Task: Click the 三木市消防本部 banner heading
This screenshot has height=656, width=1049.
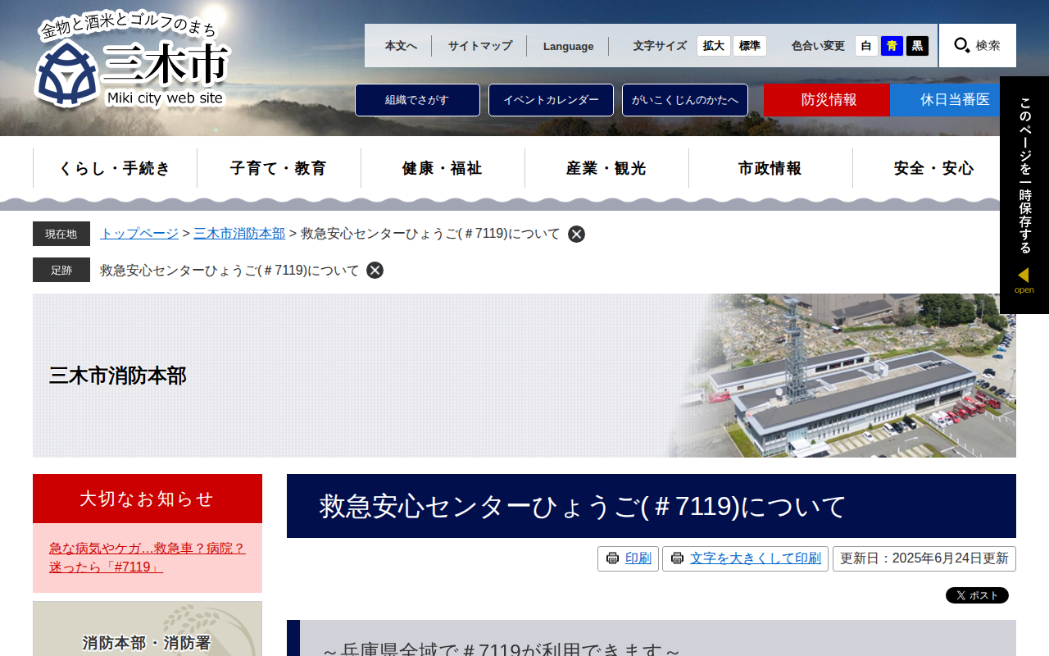Action: [x=118, y=376]
